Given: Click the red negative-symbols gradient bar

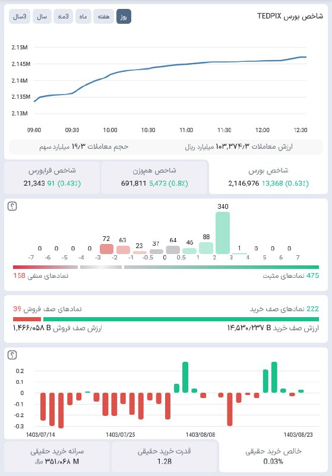Looking at the screenshot, I should pos(46,267).
